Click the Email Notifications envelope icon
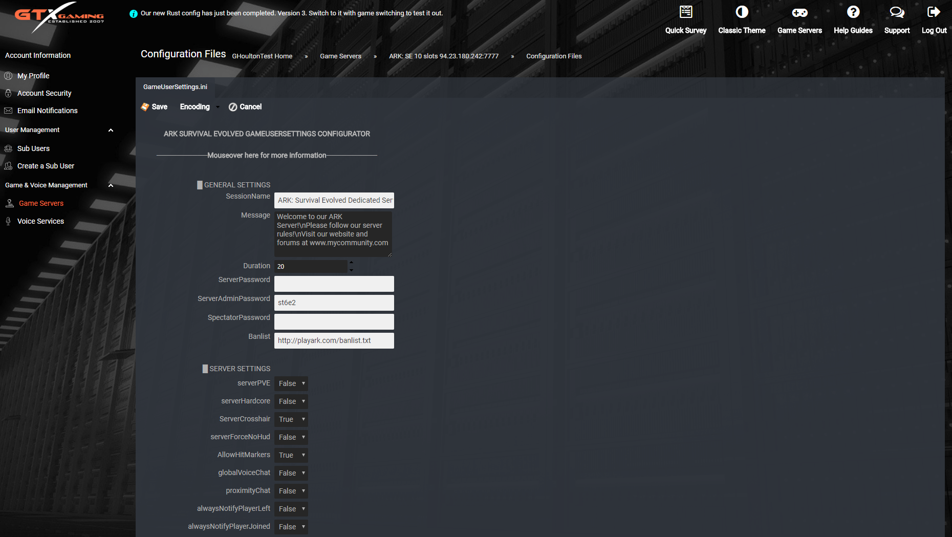 point(8,111)
